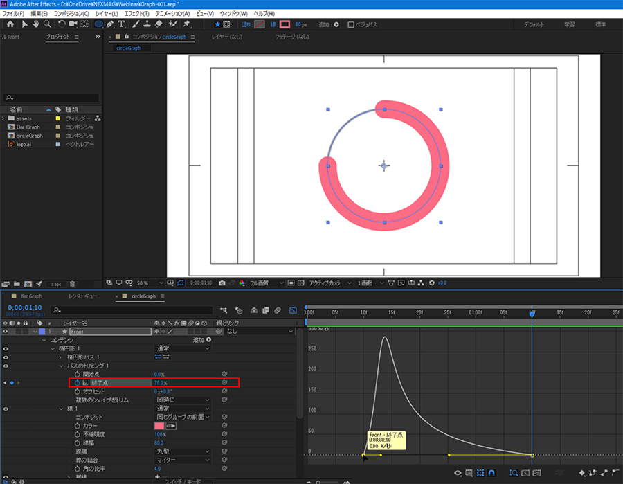
Task: Click the pink カラー swatch of 線 1
Action: pyautogui.click(x=159, y=425)
